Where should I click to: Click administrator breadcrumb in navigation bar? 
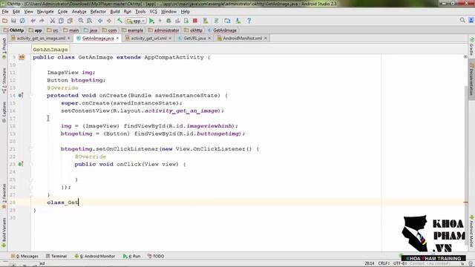tap(163, 30)
